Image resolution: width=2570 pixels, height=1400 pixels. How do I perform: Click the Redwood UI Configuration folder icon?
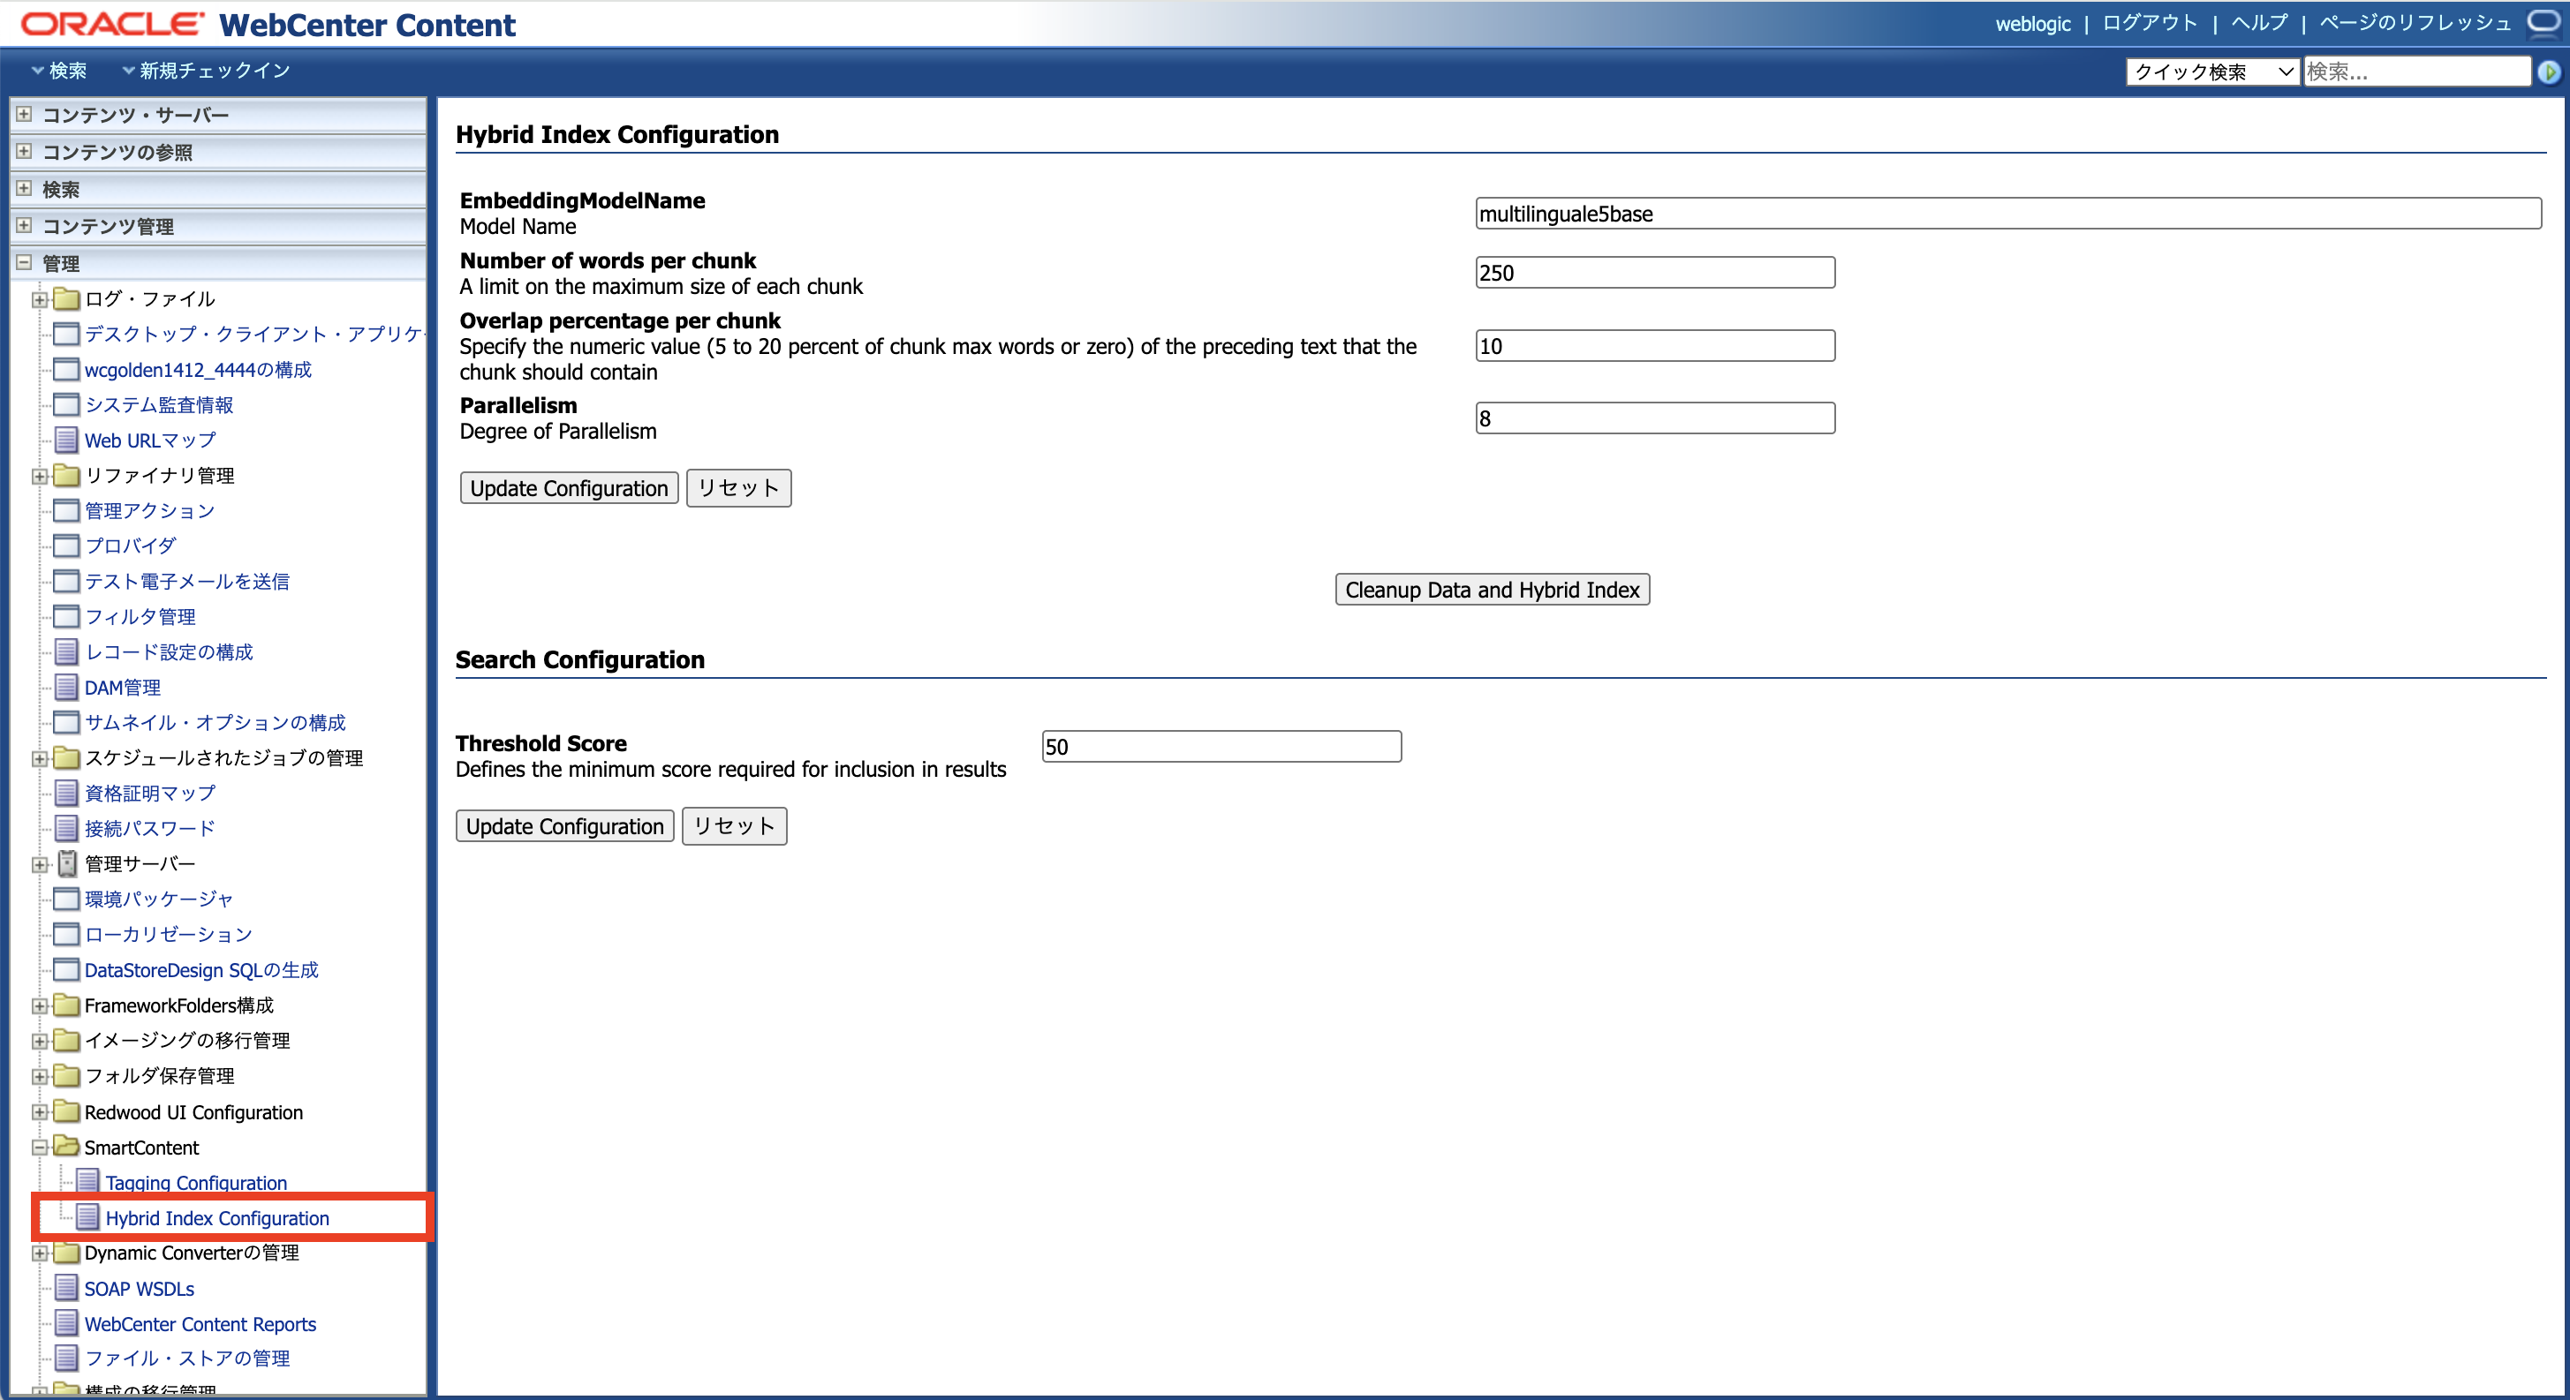(x=66, y=1110)
